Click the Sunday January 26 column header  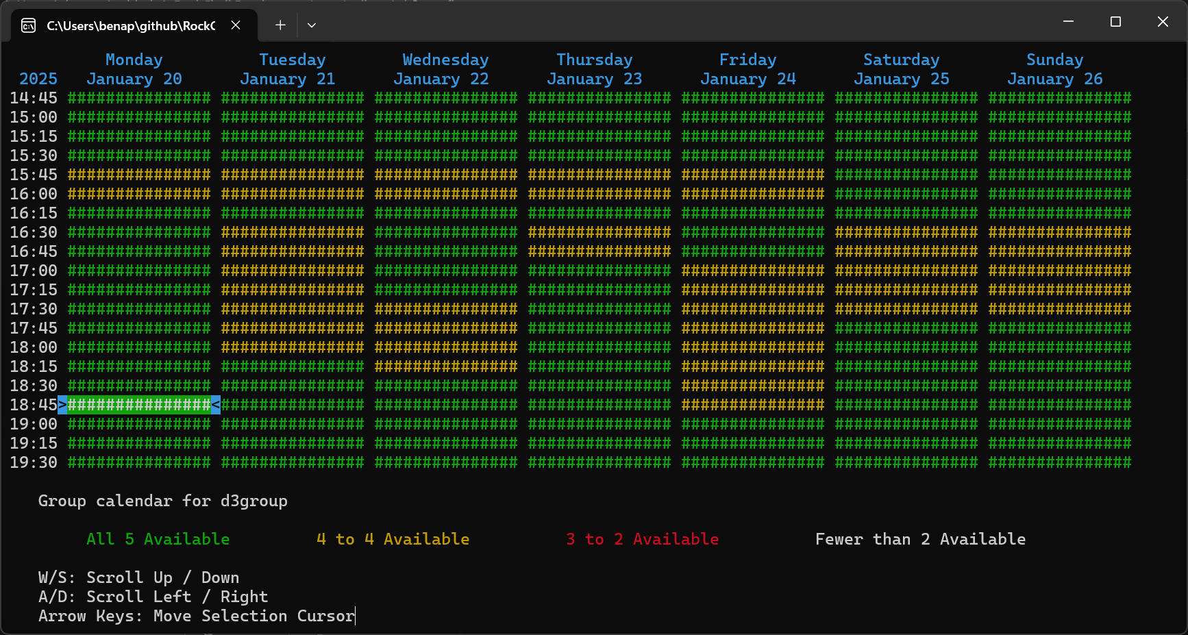pyautogui.click(x=1055, y=70)
